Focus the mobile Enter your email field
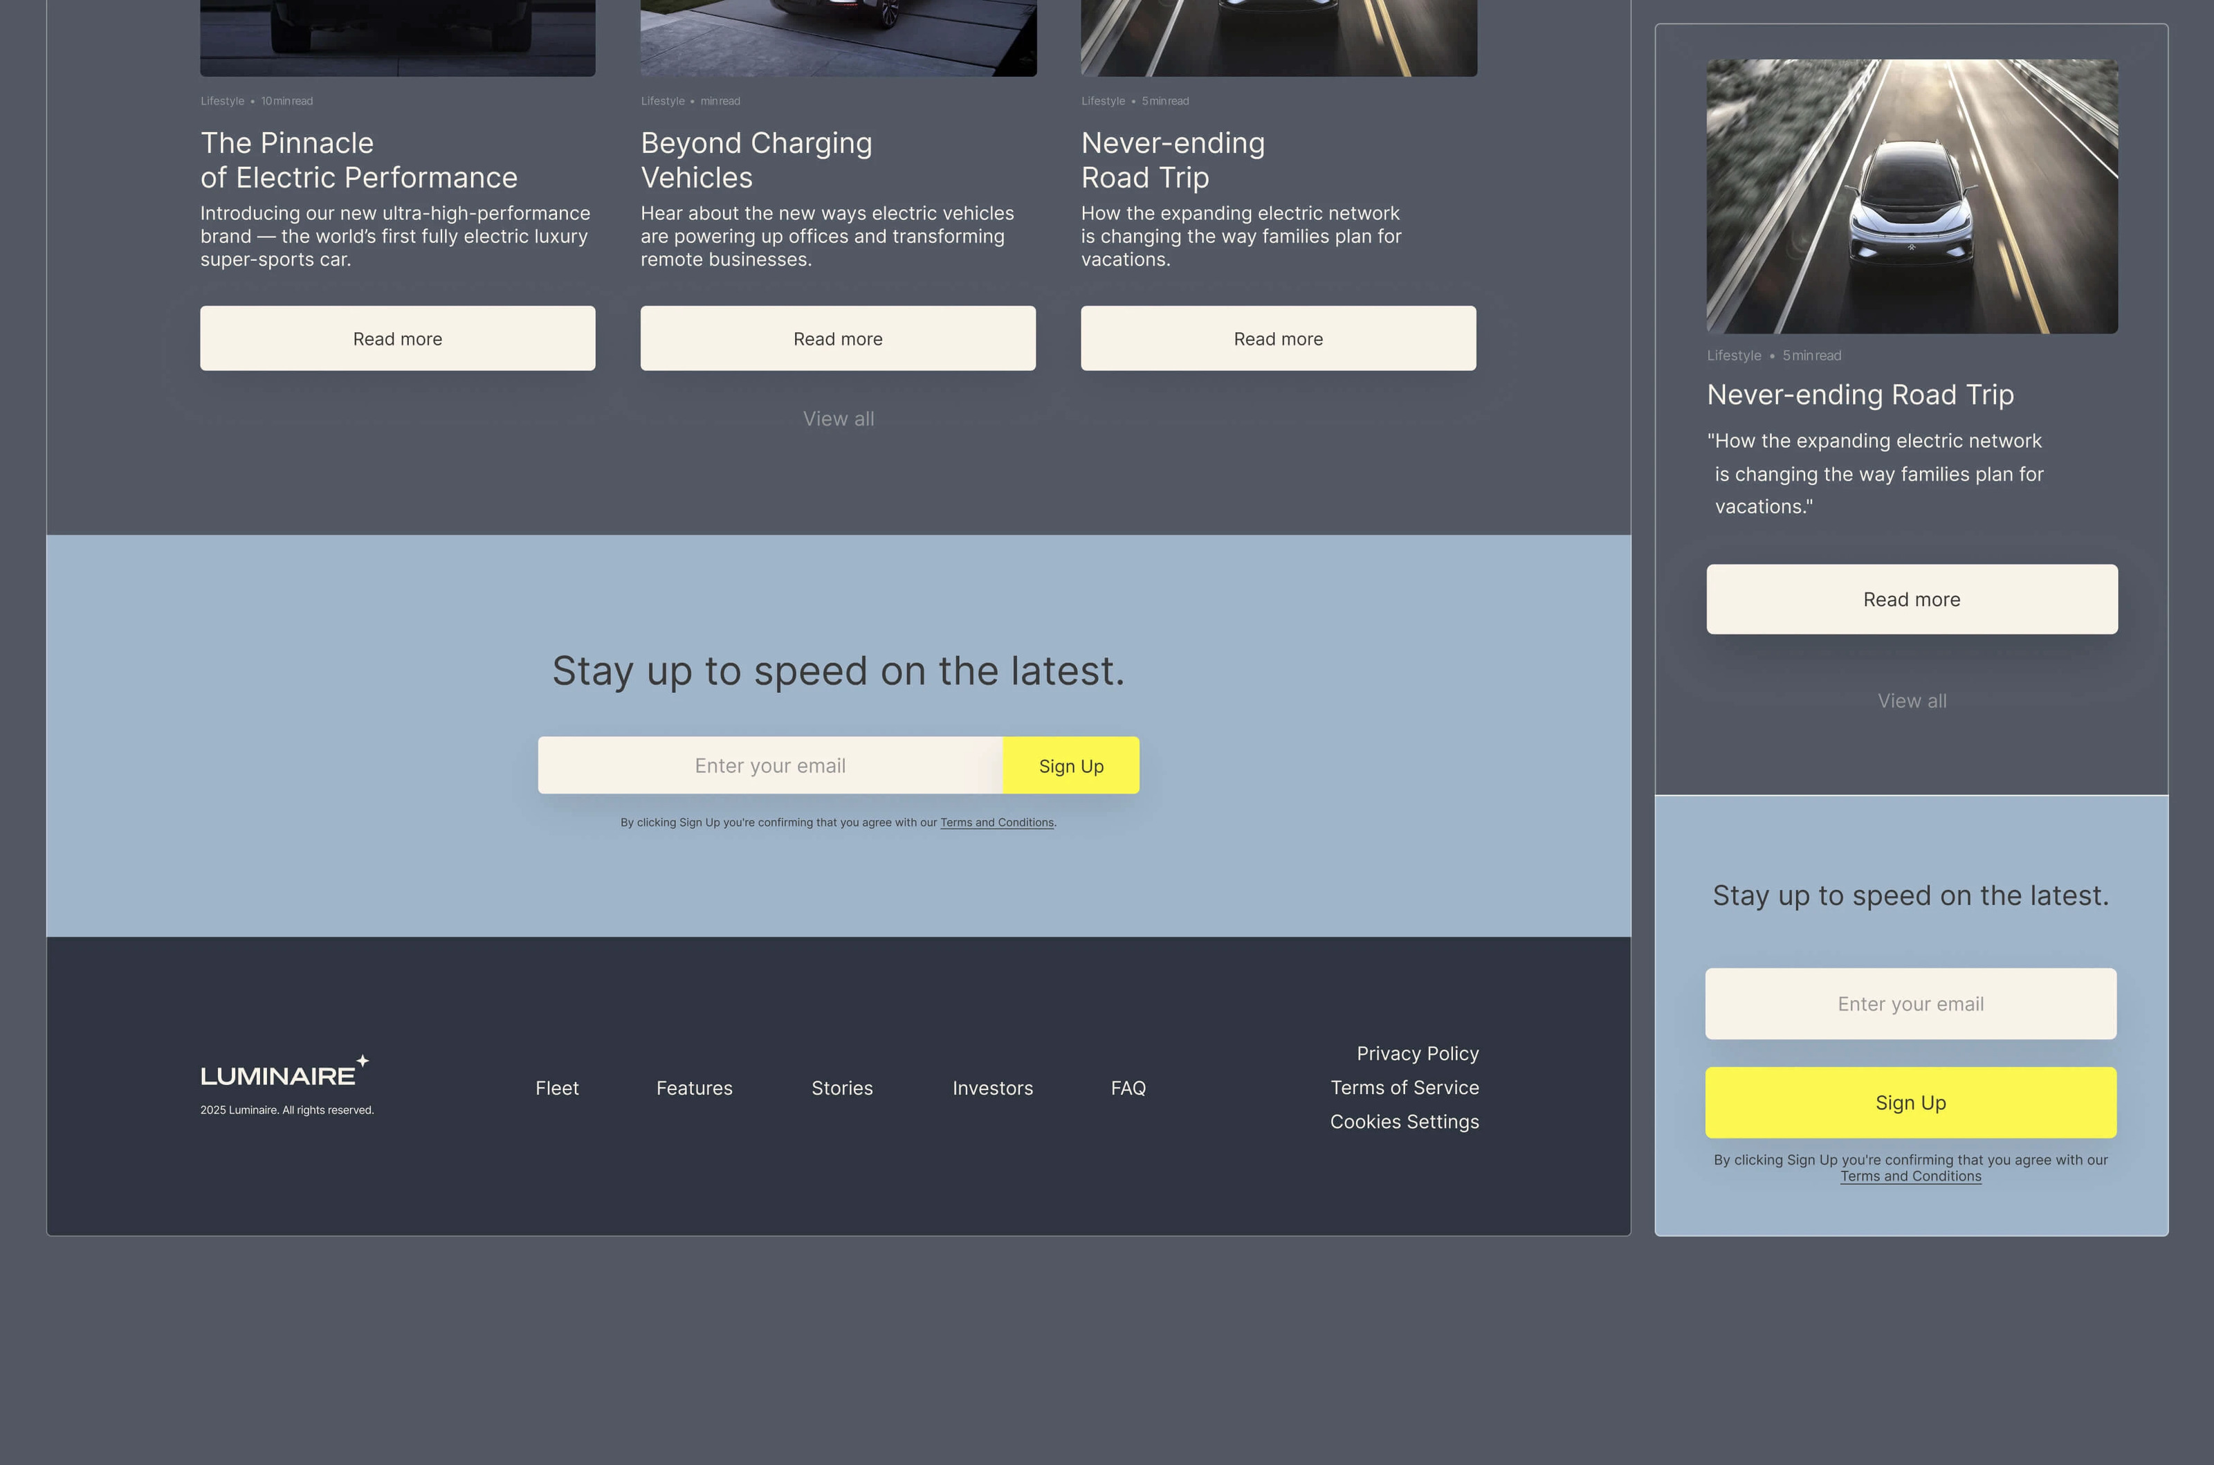This screenshot has width=2214, height=1465. 1910,1004
